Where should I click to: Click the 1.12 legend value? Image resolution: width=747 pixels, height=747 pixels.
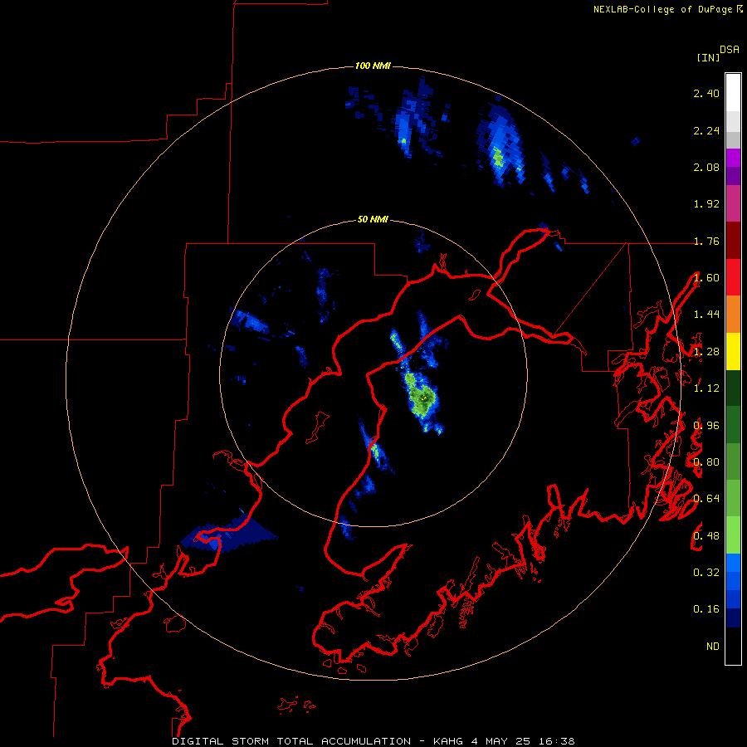(x=706, y=388)
